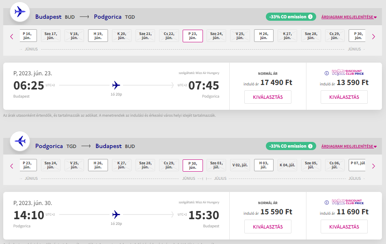Screen dimensions: 386x244
Task: Expand outbound 'Árdiagram megjelenítése' price chart
Action: pos(349,17)
